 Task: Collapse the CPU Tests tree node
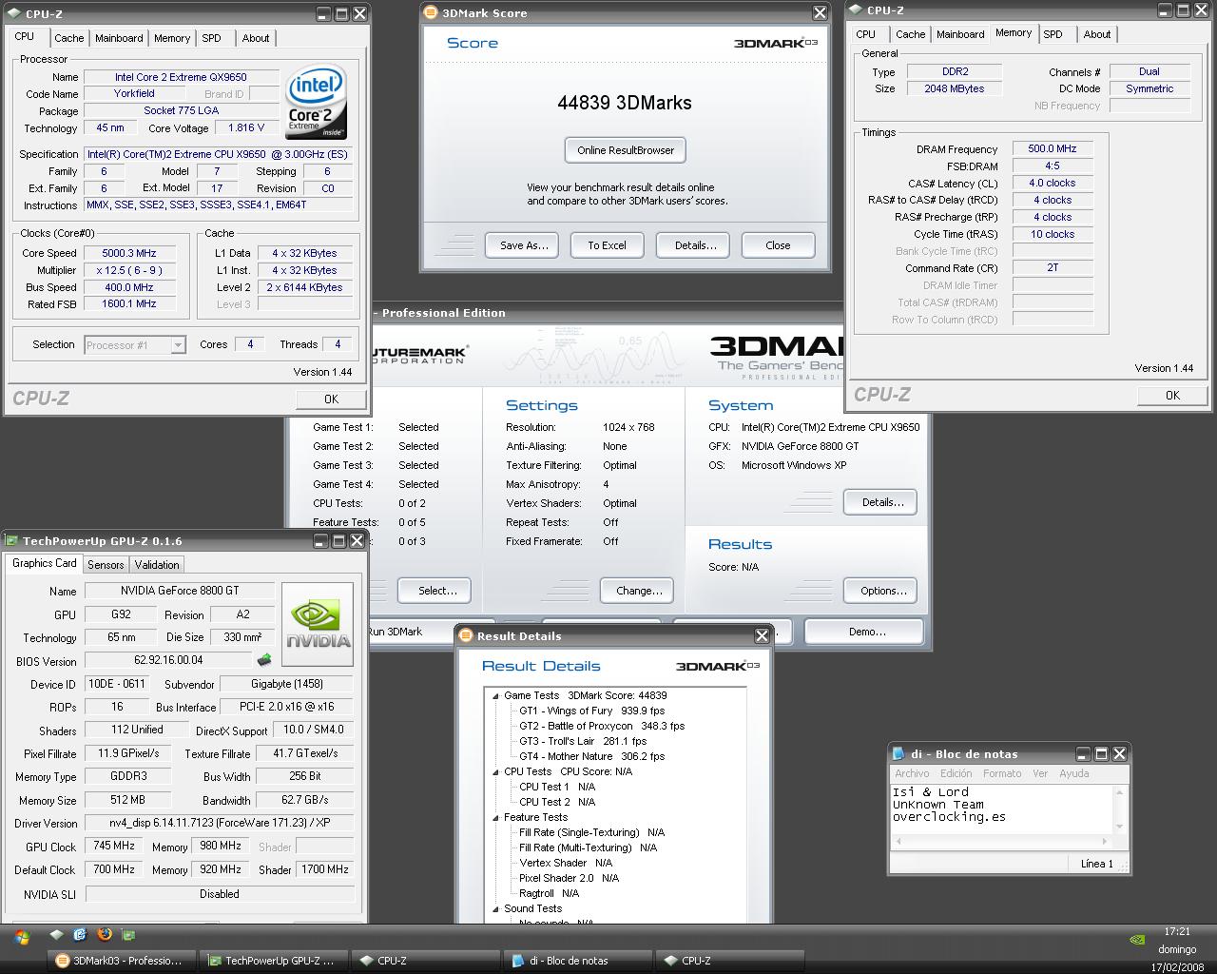495,771
